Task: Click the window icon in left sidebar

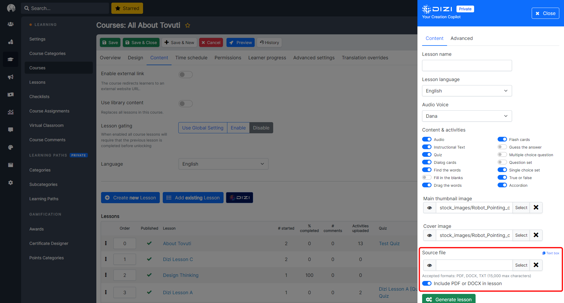Action: 11,165
